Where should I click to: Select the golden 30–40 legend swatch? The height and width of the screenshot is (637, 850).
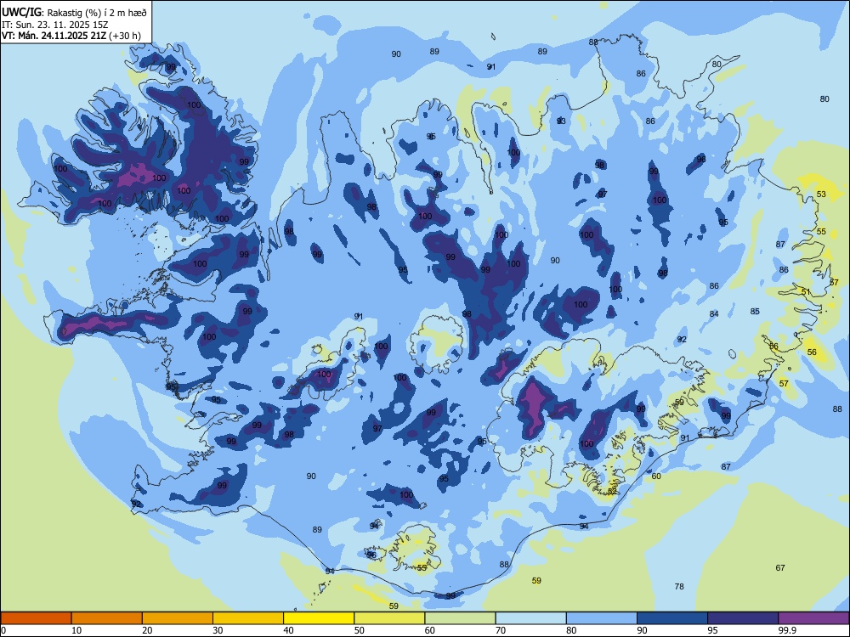248,618
